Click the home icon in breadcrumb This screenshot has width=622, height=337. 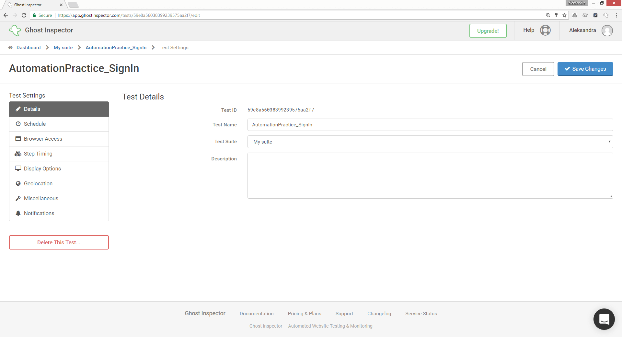[10, 48]
